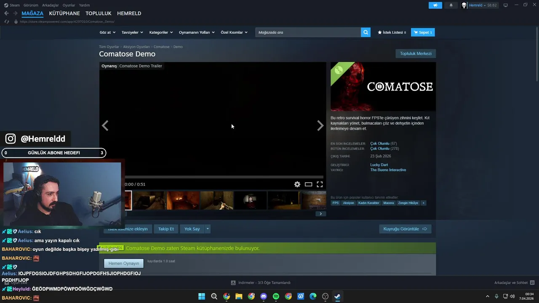Image resolution: width=539 pixels, height=303 pixels.
Task: Expand the Kategoriler dropdown
Action: pyautogui.click(x=161, y=32)
